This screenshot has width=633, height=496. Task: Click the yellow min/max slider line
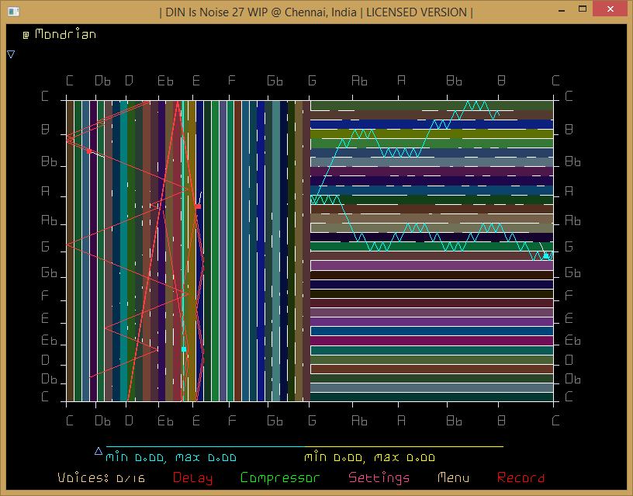pos(404,447)
